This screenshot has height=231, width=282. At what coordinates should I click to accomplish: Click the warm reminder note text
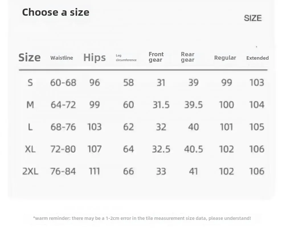142,218
